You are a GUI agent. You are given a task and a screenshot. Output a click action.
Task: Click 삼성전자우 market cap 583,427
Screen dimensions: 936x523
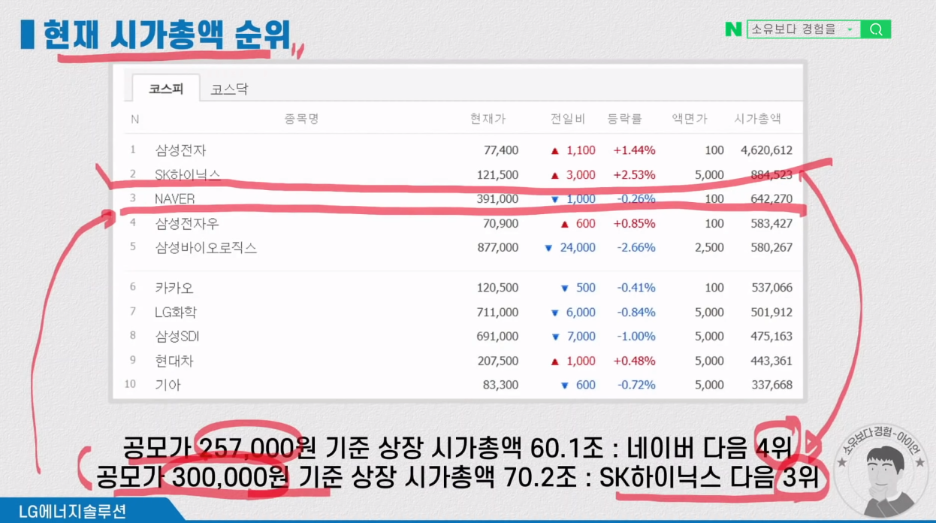[x=771, y=223]
